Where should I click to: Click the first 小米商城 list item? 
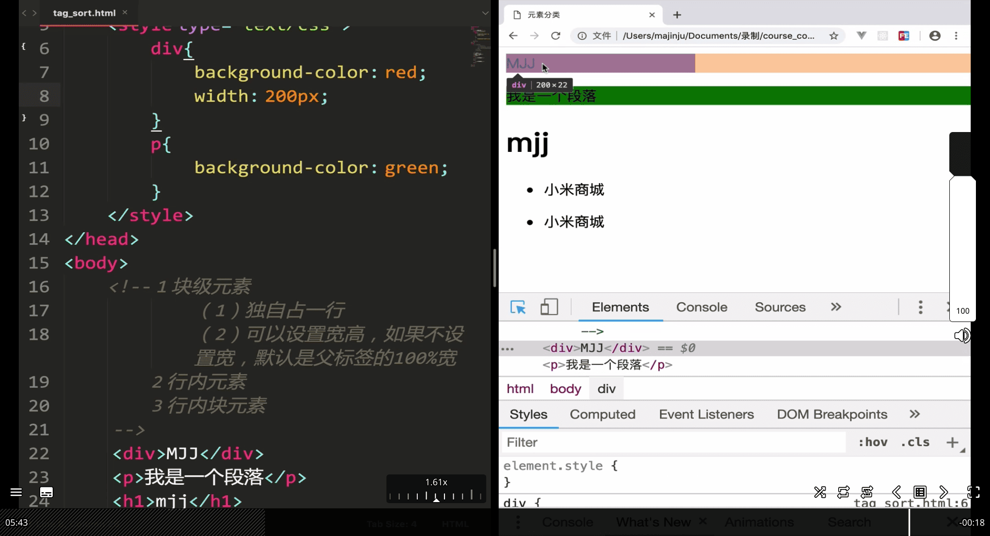(x=574, y=189)
